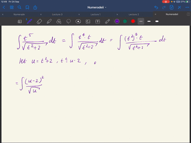Add a new page
The image size is (191, 143).
[172, 8]
